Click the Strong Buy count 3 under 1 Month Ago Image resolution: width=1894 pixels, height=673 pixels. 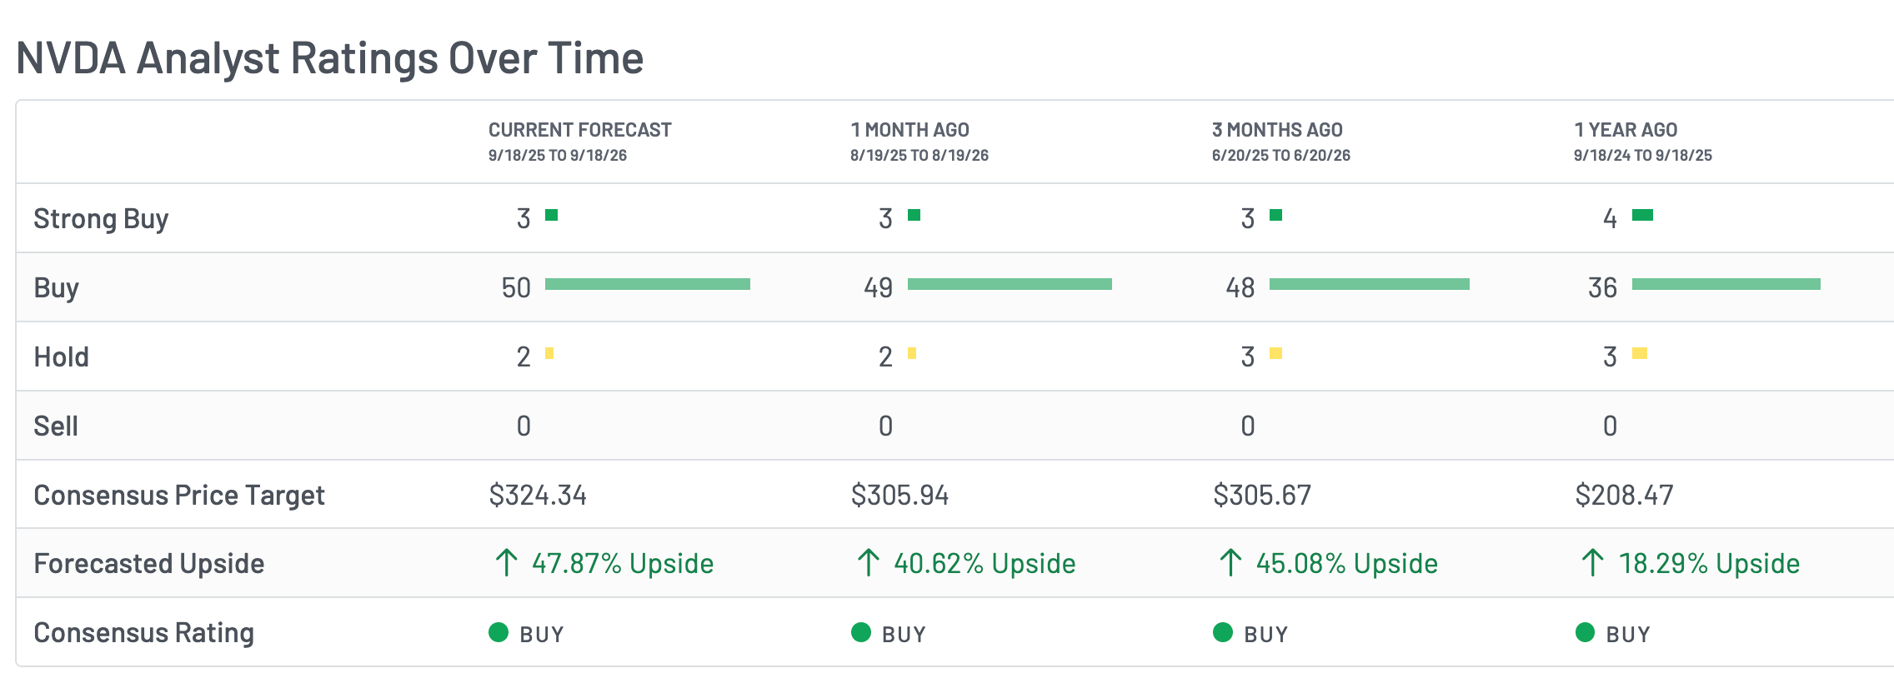point(885,218)
